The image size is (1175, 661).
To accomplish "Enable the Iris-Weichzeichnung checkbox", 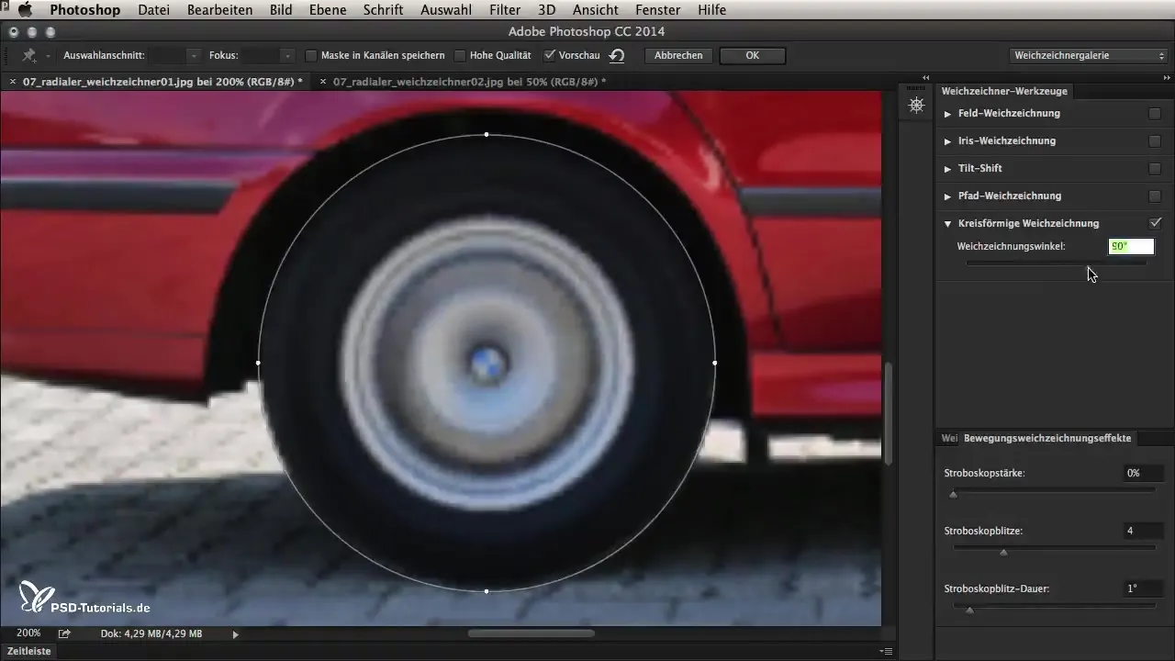I will [1155, 141].
